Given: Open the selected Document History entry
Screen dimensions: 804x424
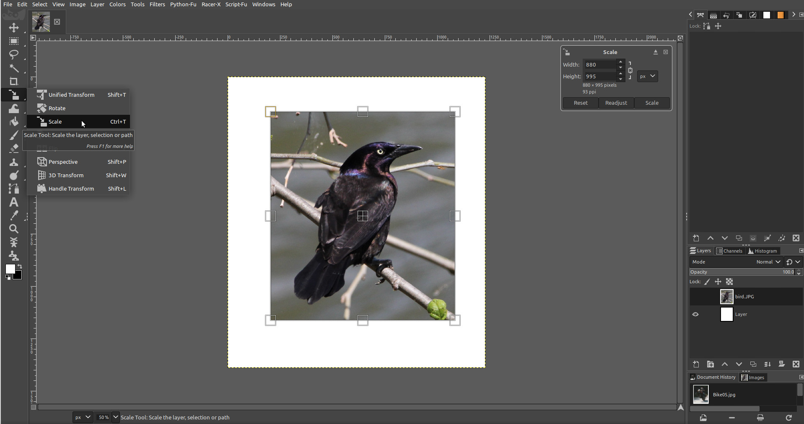Looking at the screenshot, I should tap(703, 418).
